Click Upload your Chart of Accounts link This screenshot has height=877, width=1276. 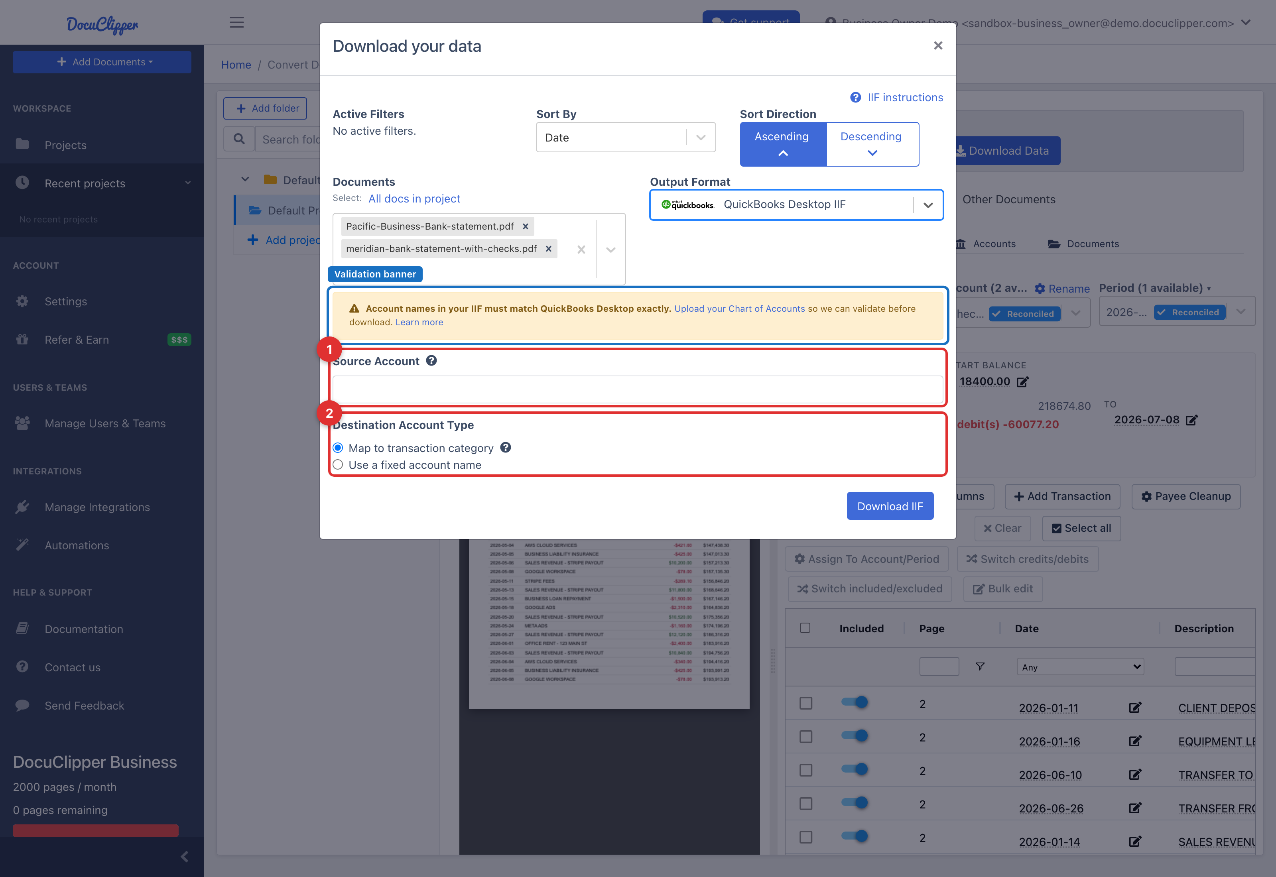[739, 309]
